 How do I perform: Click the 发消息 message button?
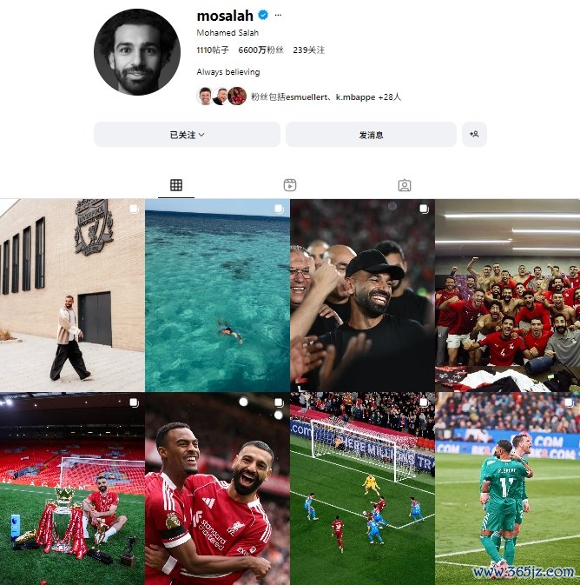pyautogui.click(x=371, y=135)
